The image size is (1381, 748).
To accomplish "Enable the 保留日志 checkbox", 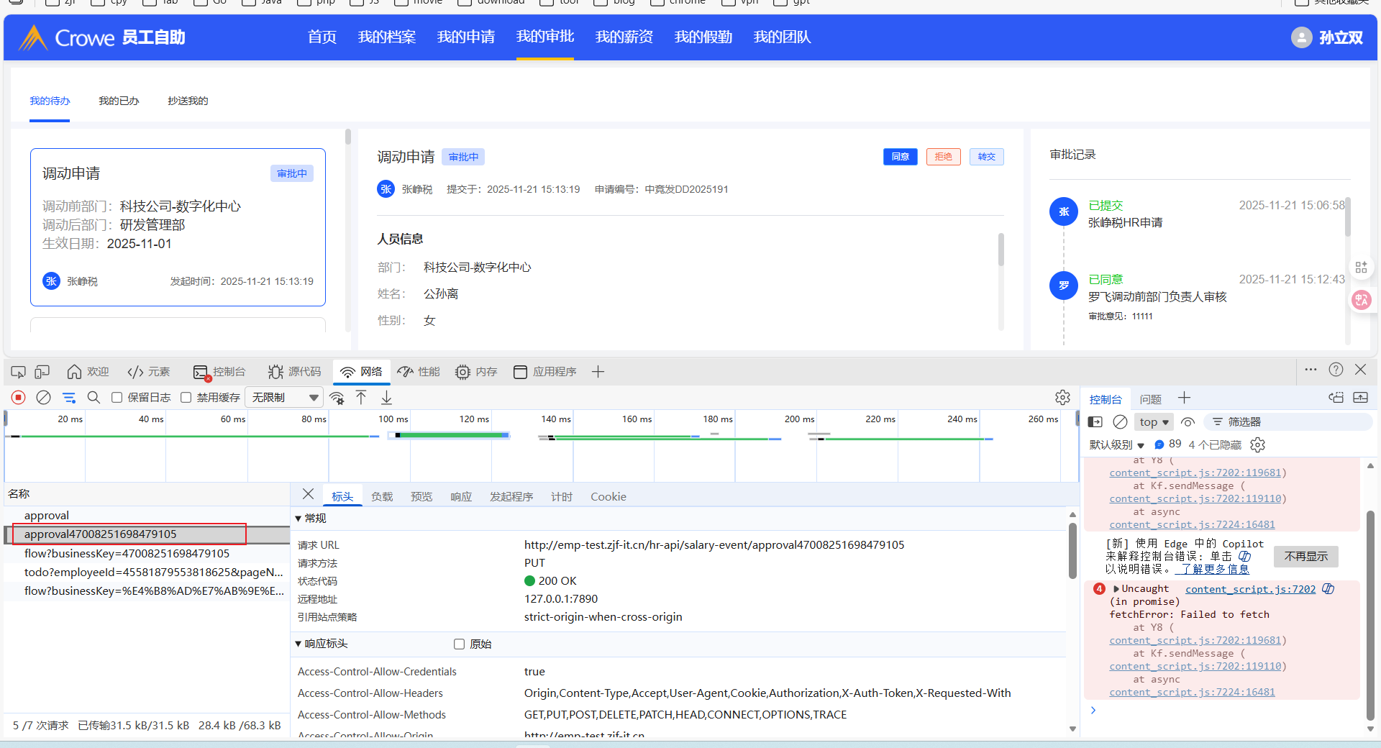I will tap(117, 398).
